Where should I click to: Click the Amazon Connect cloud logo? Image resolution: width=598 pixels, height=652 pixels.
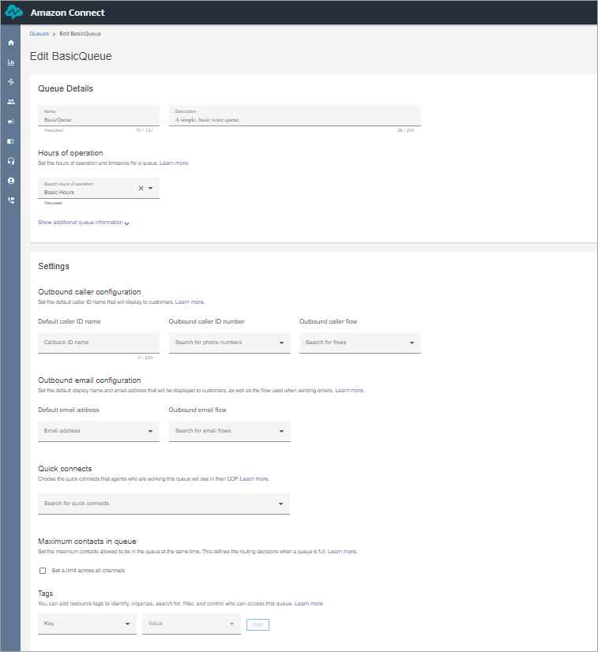tap(14, 13)
